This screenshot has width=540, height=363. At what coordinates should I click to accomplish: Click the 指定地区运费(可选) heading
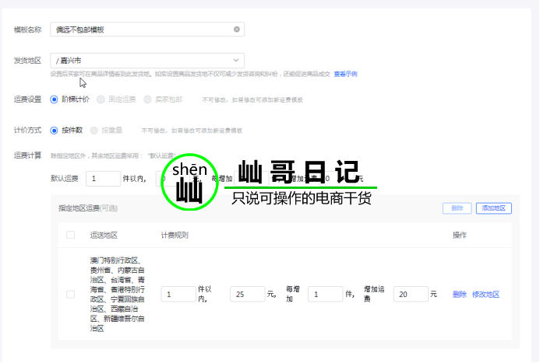pos(88,208)
